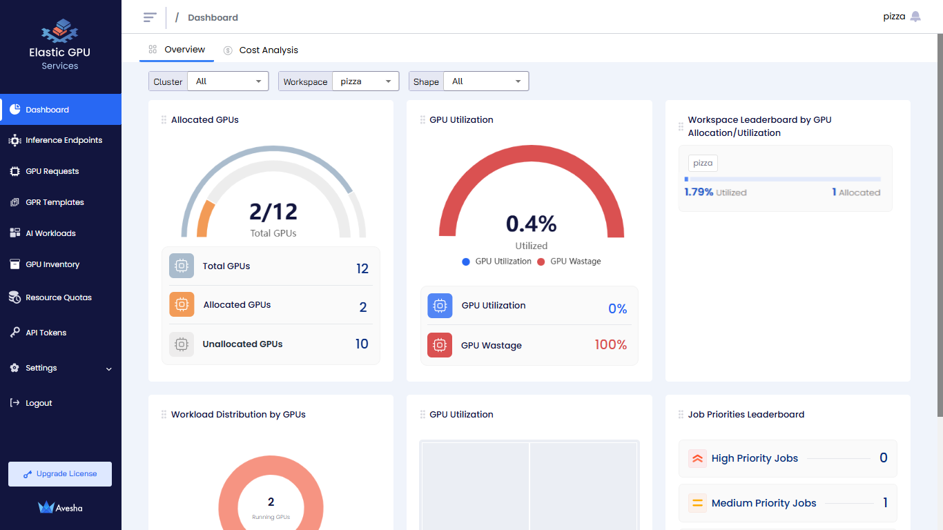
Task: Click Settings gear icon in sidebar
Action: point(14,368)
